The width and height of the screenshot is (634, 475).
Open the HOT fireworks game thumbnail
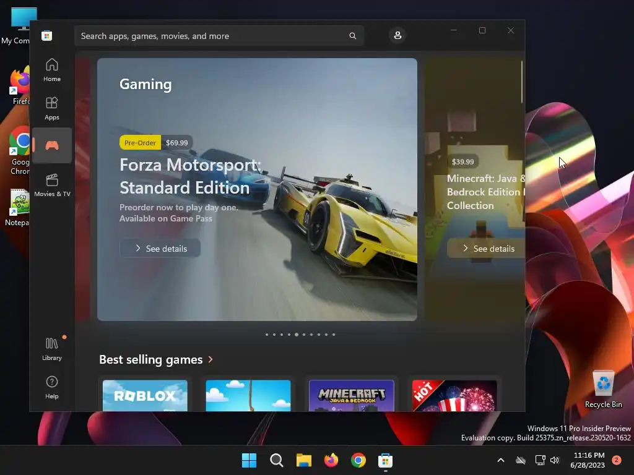pyautogui.click(x=454, y=395)
